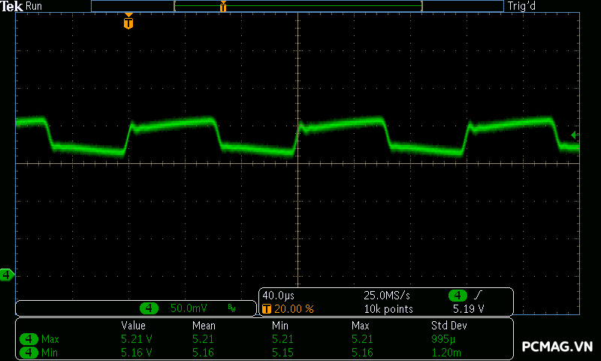Click the small T marker in overview bar
This screenshot has width=601, height=361.
[223, 7]
